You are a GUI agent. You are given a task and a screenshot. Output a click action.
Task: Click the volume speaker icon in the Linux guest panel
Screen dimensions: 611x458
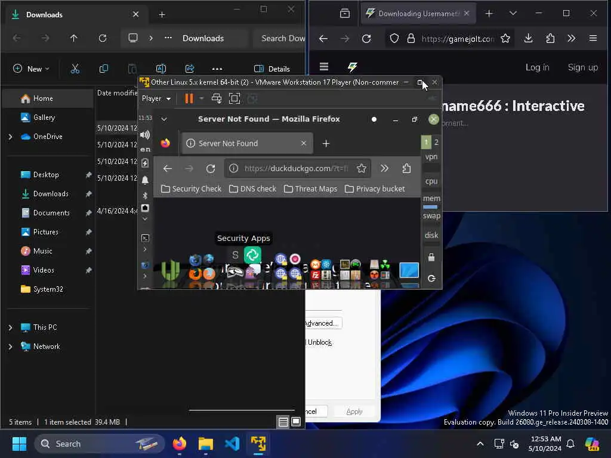[x=145, y=135]
